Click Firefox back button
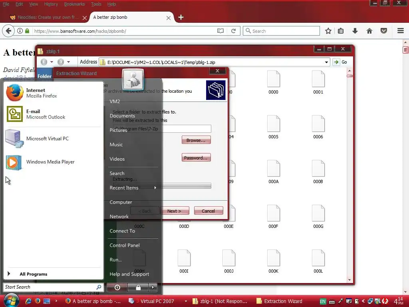Viewport: 409px width, 307px height. pyautogui.click(x=8, y=31)
